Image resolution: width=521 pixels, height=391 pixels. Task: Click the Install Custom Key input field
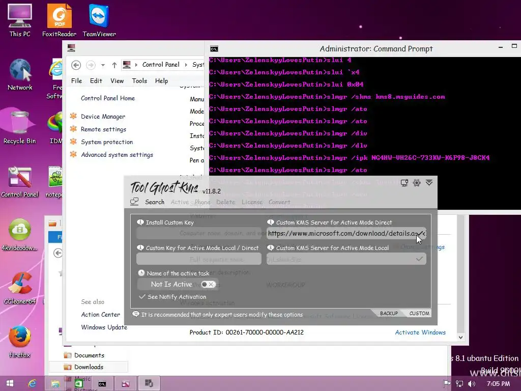(x=199, y=233)
